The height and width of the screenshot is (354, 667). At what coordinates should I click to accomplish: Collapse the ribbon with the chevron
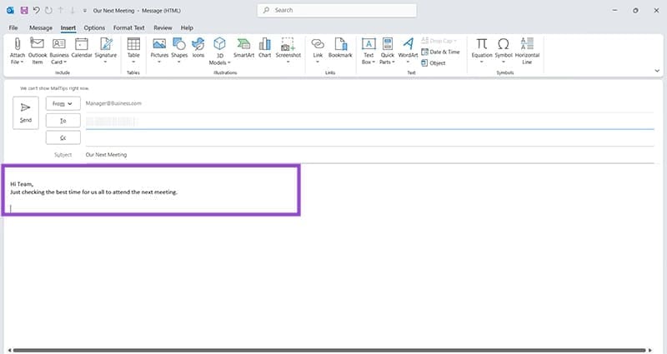(x=657, y=71)
